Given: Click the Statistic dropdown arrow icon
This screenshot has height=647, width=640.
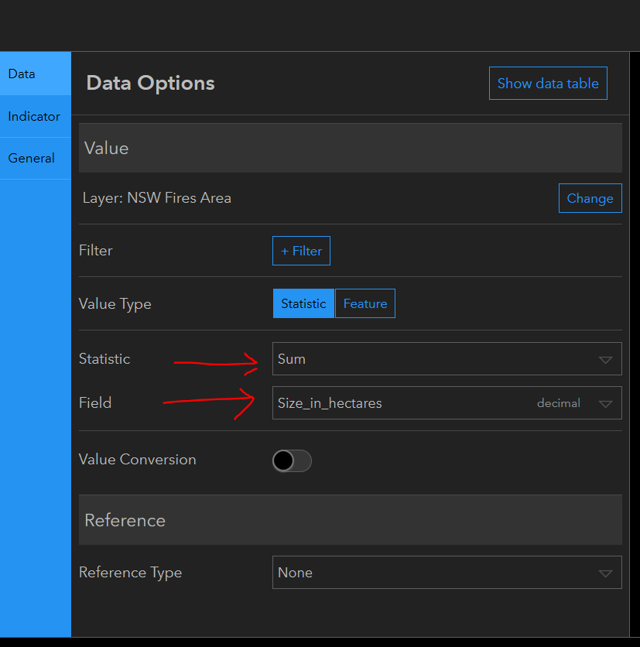Looking at the screenshot, I should pyautogui.click(x=605, y=360).
